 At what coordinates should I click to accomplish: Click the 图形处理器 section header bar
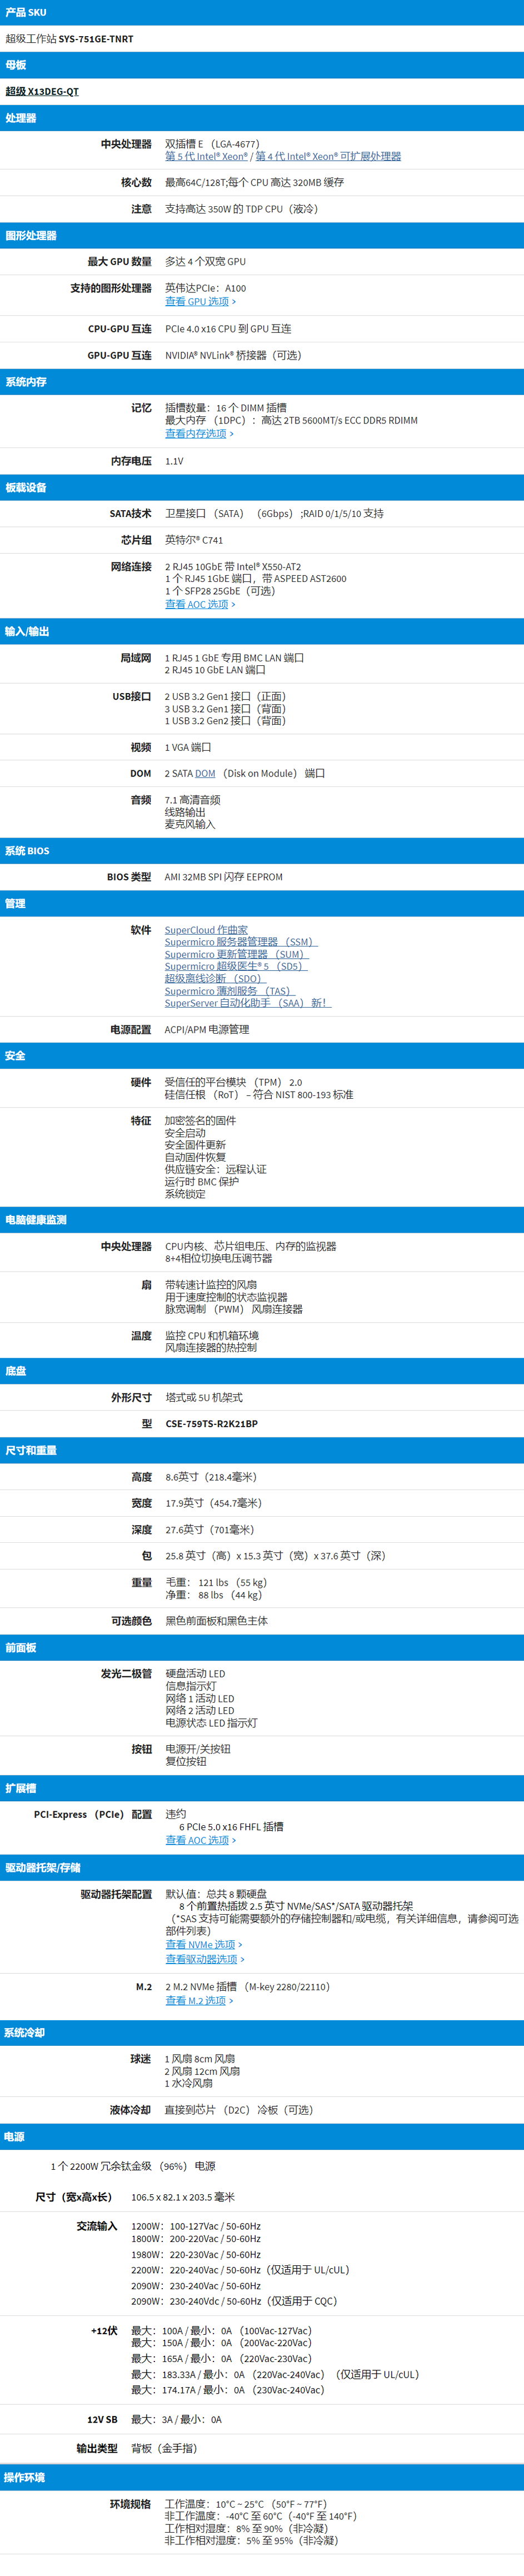click(262, 236)
